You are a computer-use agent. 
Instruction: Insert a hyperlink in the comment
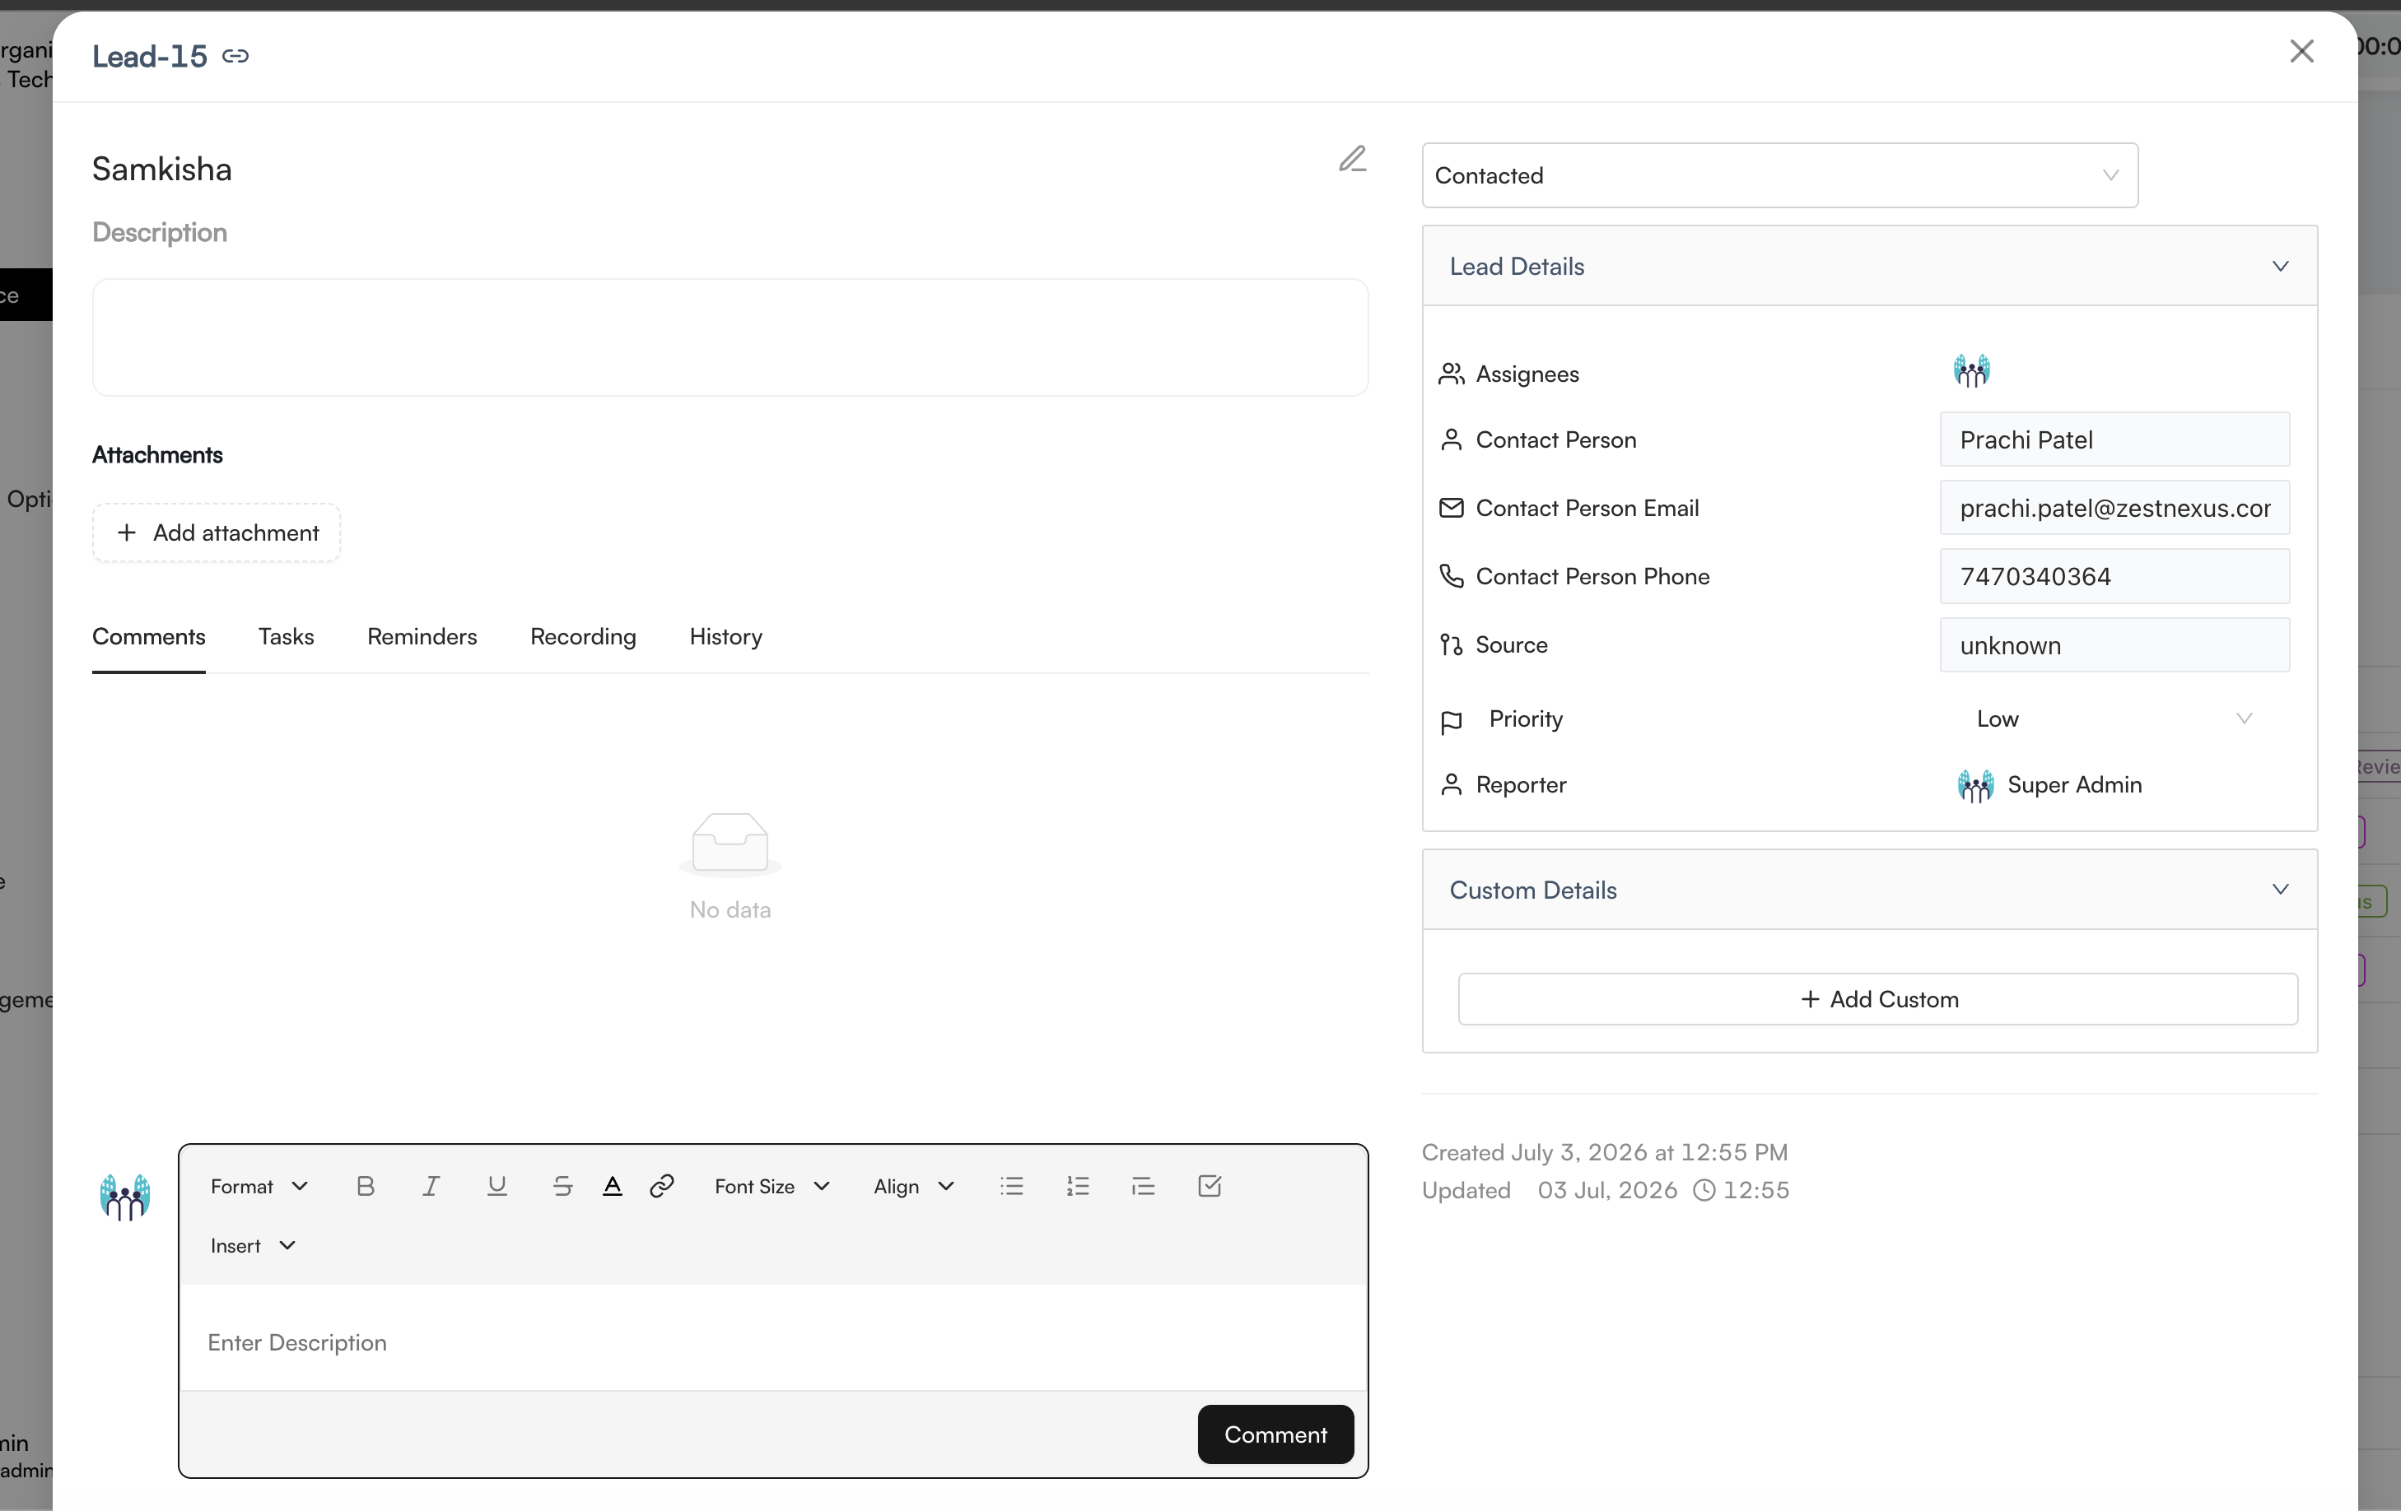tap(661, 1186)
